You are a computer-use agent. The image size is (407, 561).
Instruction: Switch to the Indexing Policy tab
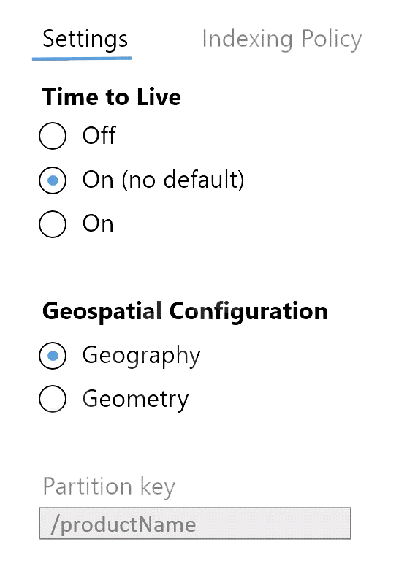point(282,39)
